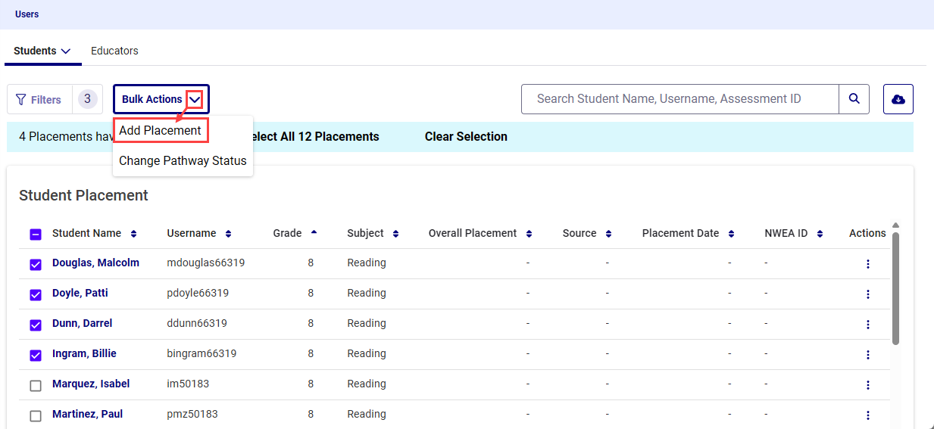Check Marquez, Isabel row checkbox
934x429 pixels.
(x=36, y=386)
